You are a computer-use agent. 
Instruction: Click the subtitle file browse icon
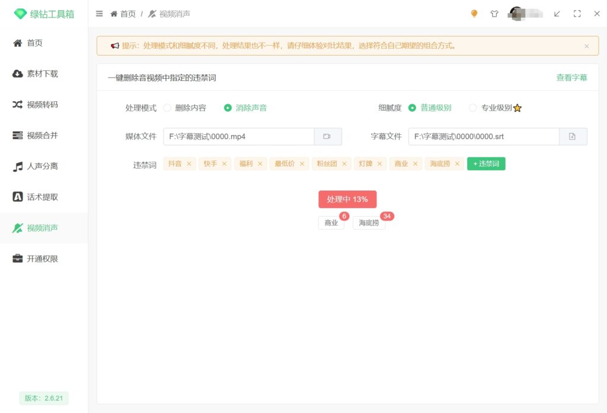[x=573, y=136]
